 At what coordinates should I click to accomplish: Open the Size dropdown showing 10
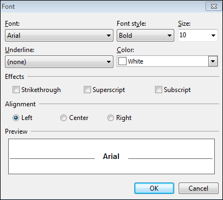(x=198, y=35)
